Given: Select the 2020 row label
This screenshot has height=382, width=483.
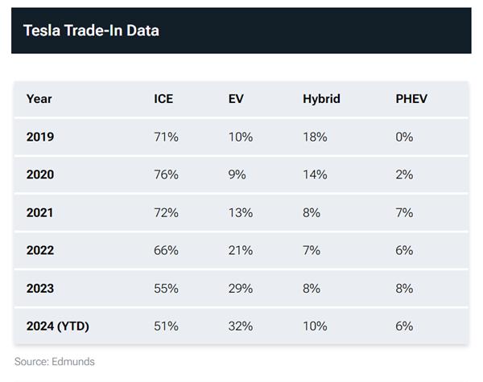Looking at the screenshot, I should point(40,175).
